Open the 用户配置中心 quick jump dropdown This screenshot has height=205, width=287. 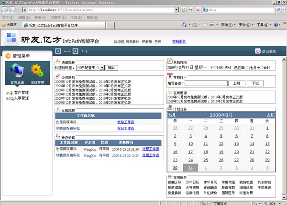(x=90, y=68)
